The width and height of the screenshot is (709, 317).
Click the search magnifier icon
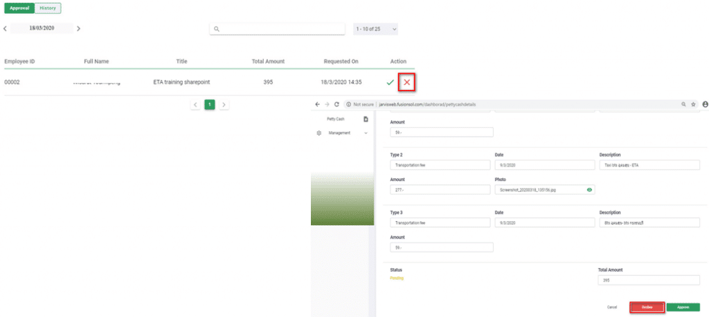point(217,29)
